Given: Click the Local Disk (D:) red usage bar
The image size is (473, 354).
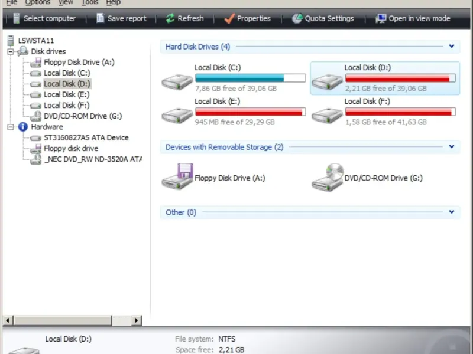Looking at the screenshot, I should click(401, 78).
